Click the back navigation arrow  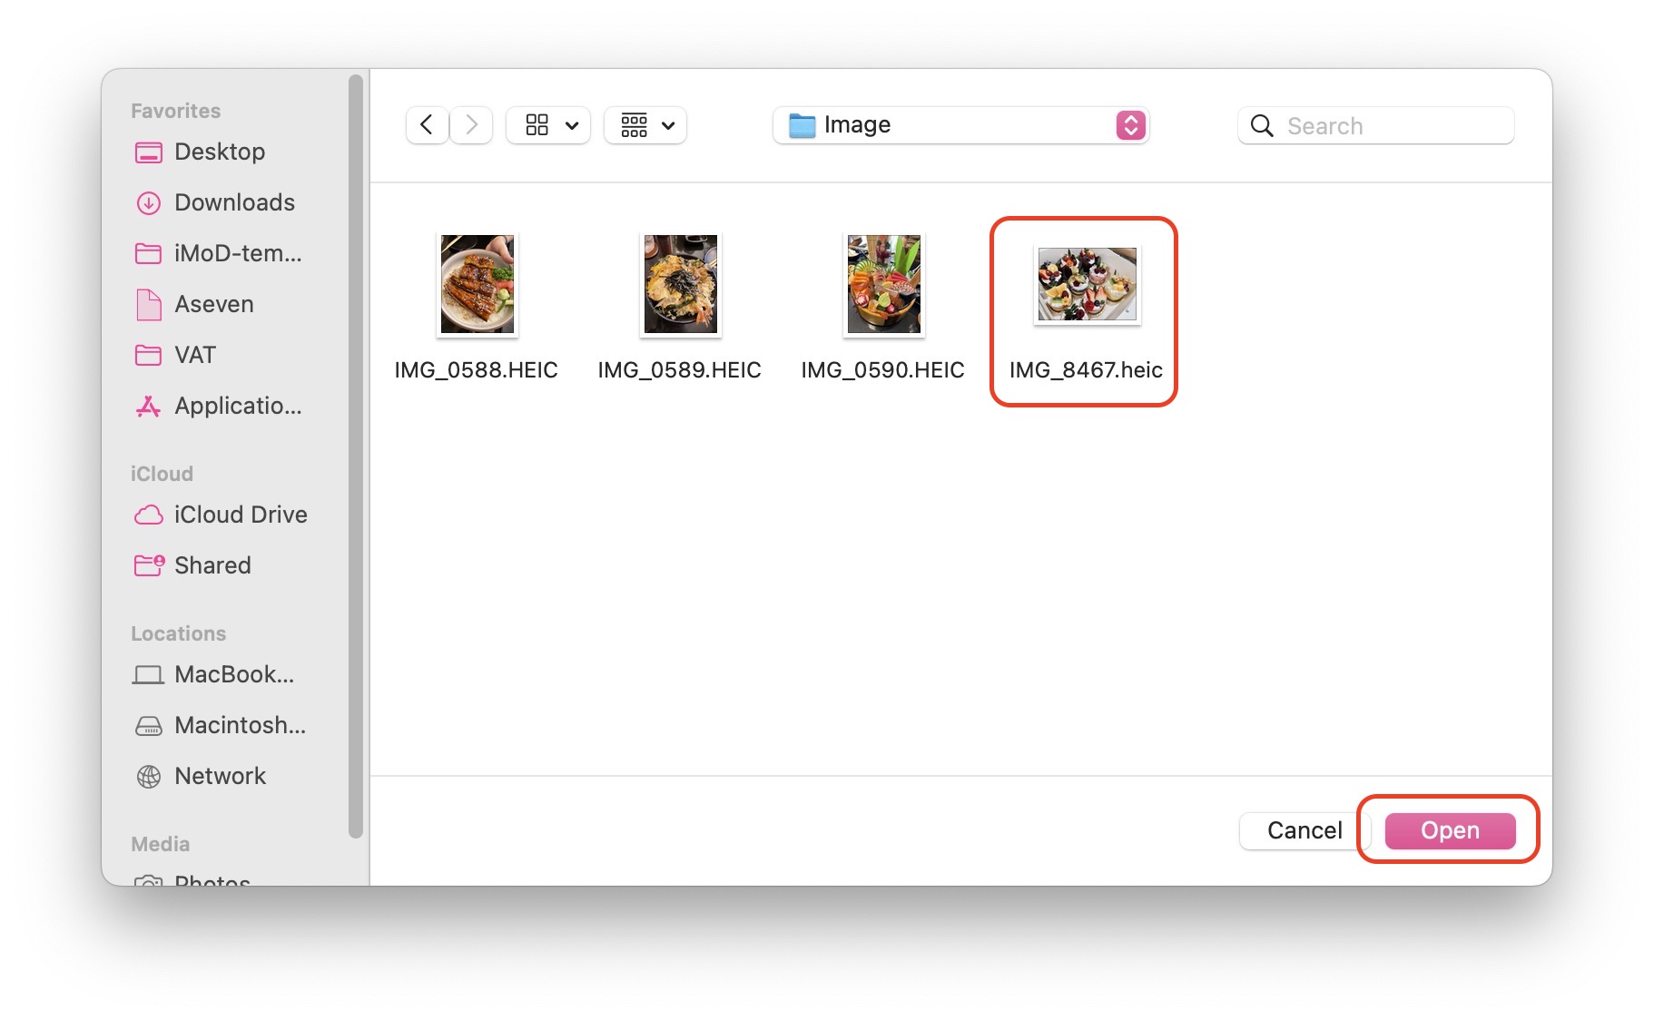(427, 125)
